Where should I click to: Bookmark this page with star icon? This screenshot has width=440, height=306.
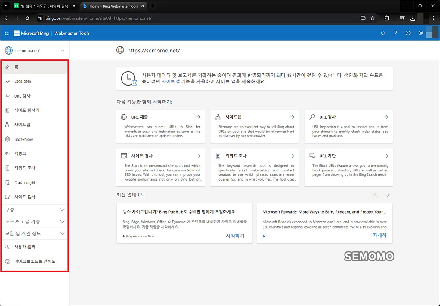pyautogui.click(x=373, y=18)
